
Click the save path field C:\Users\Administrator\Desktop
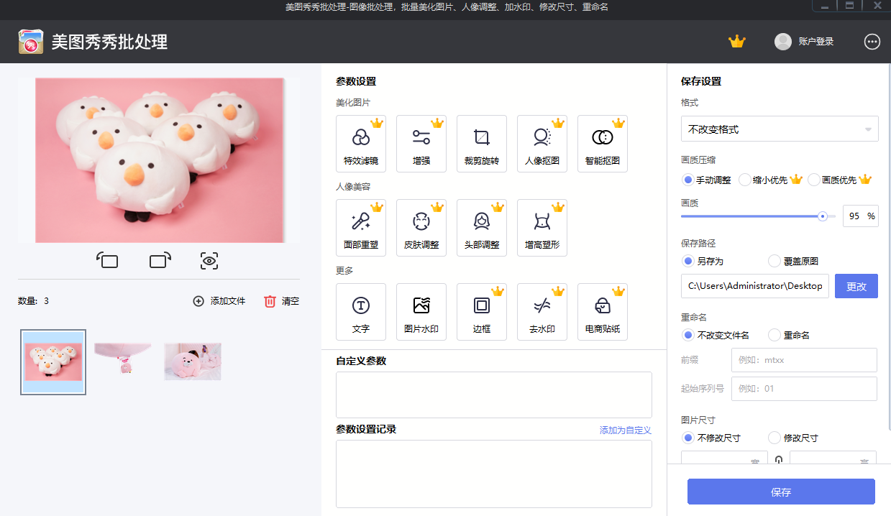coord(755,286)
